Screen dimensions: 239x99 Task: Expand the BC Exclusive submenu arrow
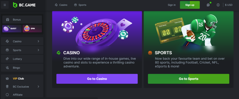[x=39, y=87]
